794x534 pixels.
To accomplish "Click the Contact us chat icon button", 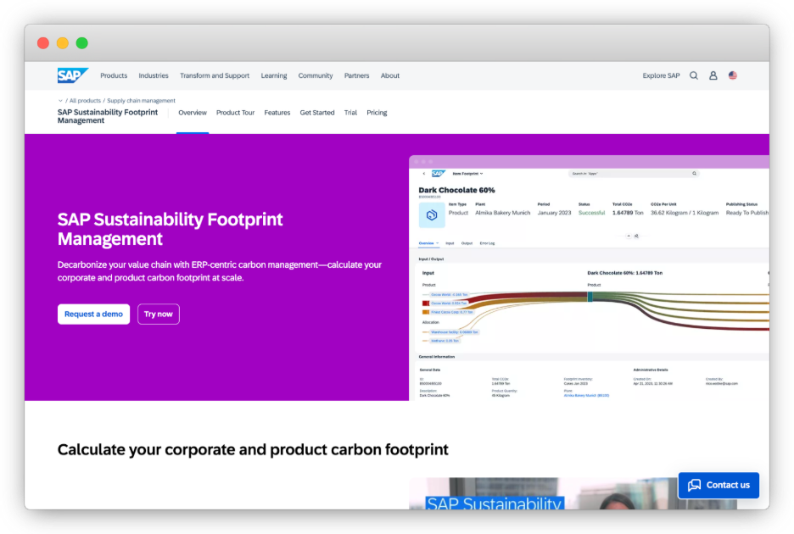I will tap(719, 485).
